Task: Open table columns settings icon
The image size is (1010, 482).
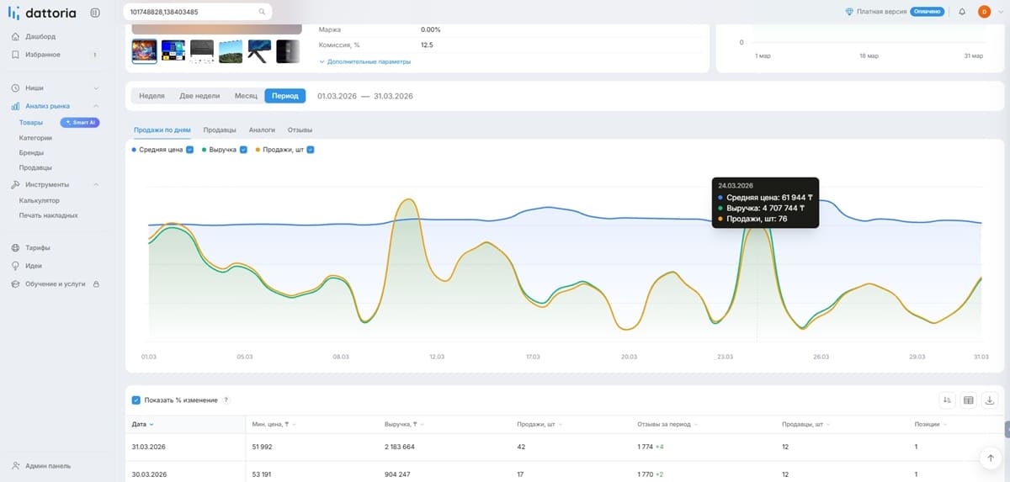Action: tap(968, 400)
